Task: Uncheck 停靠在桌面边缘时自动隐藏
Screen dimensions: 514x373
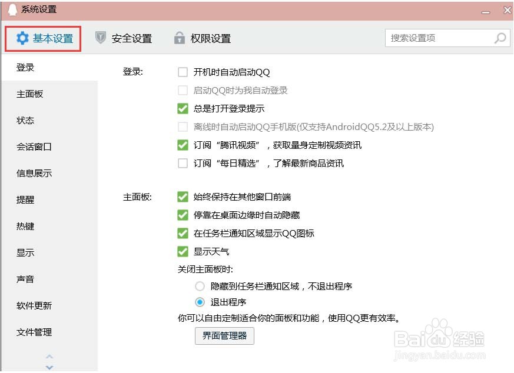Action: tap(183, 215)
